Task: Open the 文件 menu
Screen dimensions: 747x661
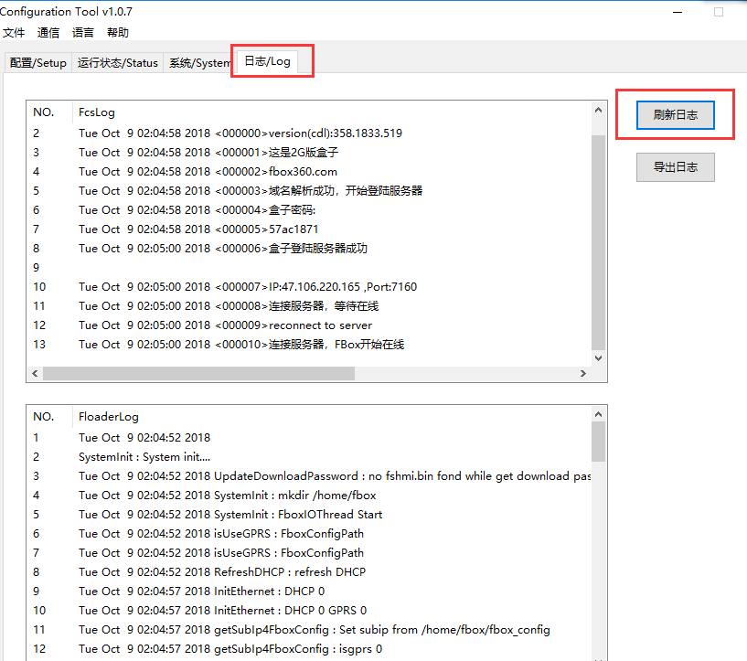Action: tap(14, 32)
